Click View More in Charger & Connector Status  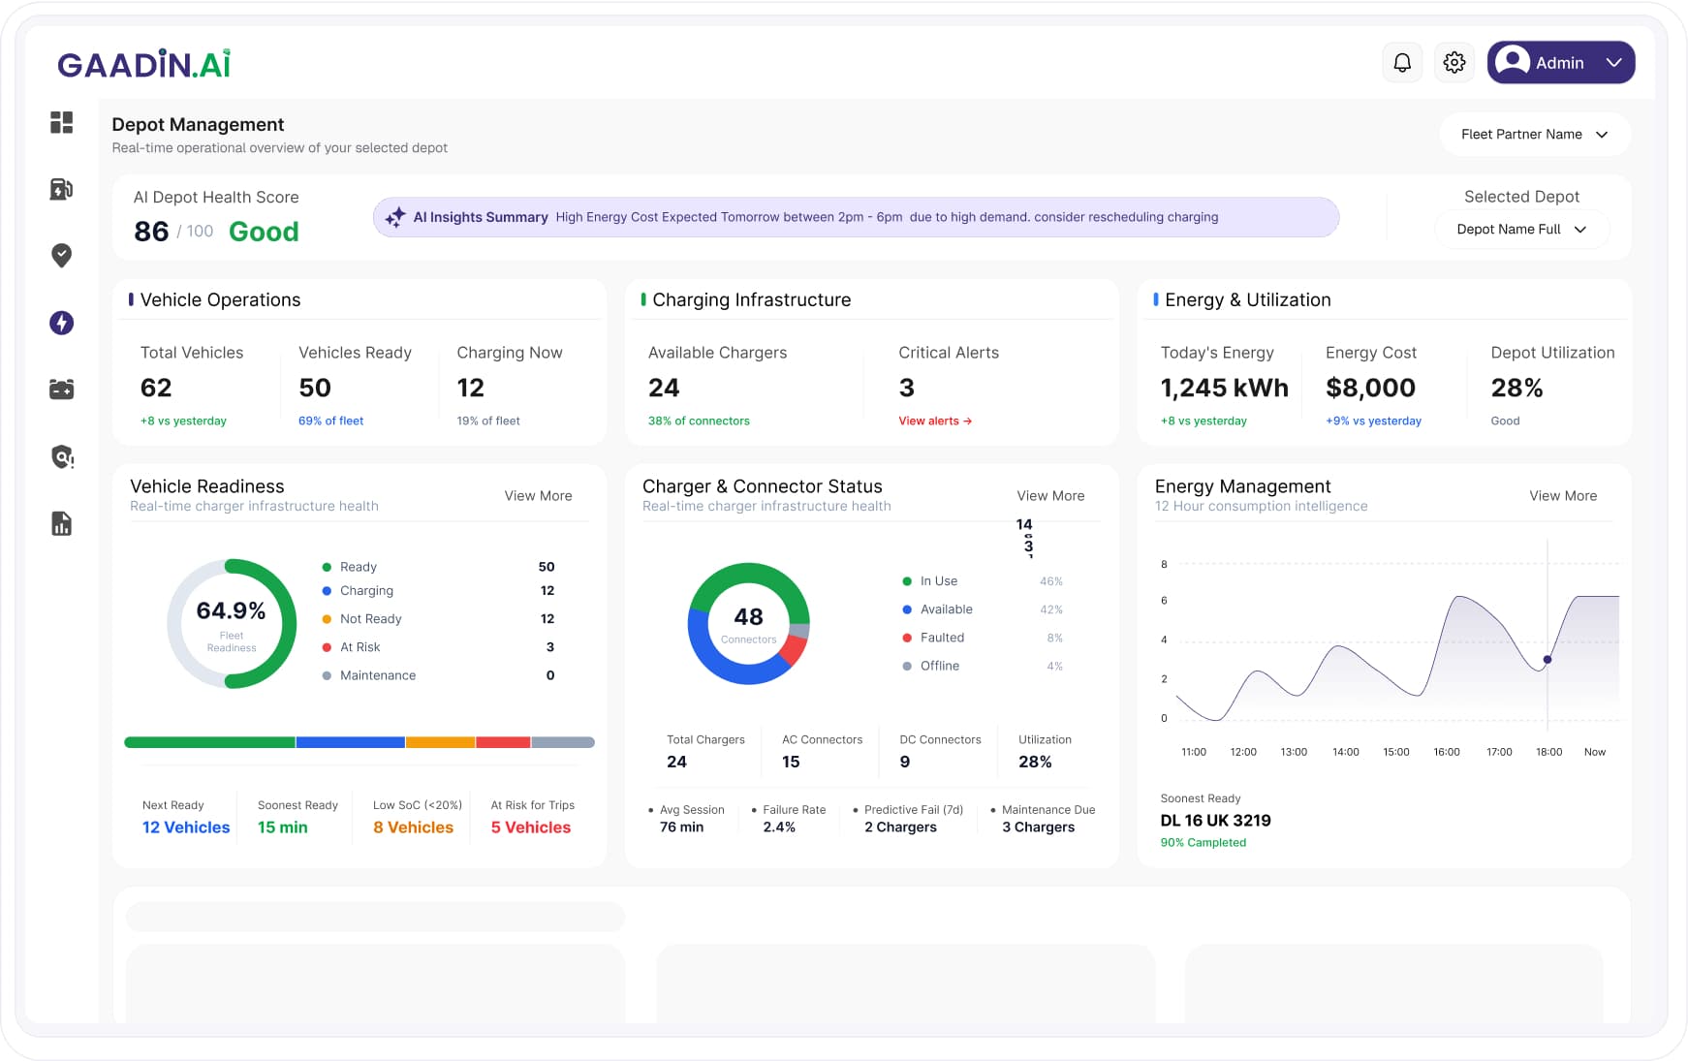(1050, 495)
